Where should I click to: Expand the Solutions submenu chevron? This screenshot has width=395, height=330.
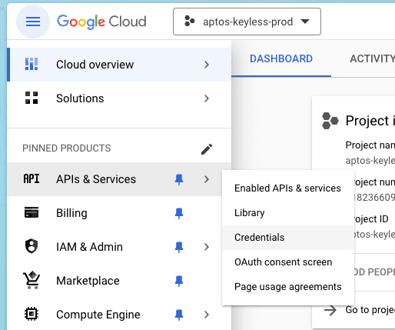tap(207, 98)
